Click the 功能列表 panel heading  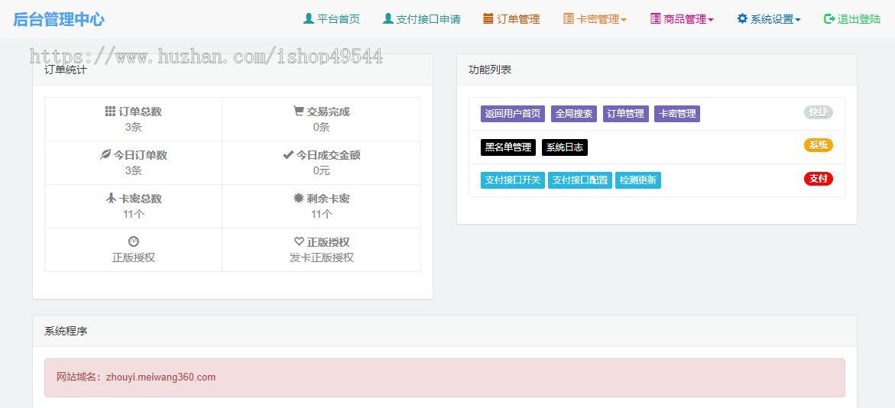pos(491,70)
